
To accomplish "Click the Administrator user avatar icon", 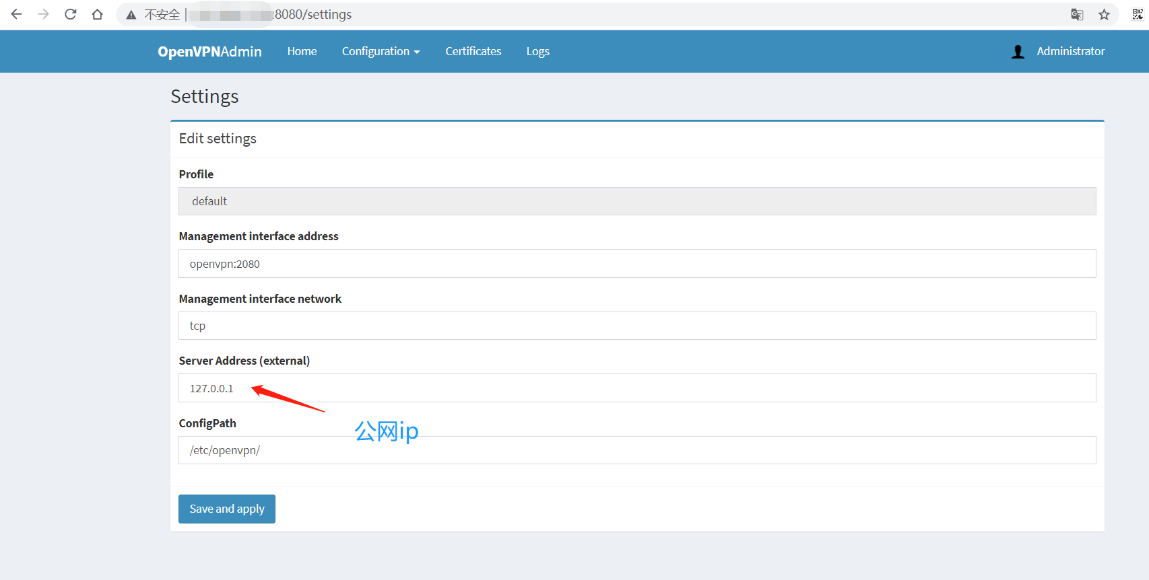I will tap(1018, 52).
